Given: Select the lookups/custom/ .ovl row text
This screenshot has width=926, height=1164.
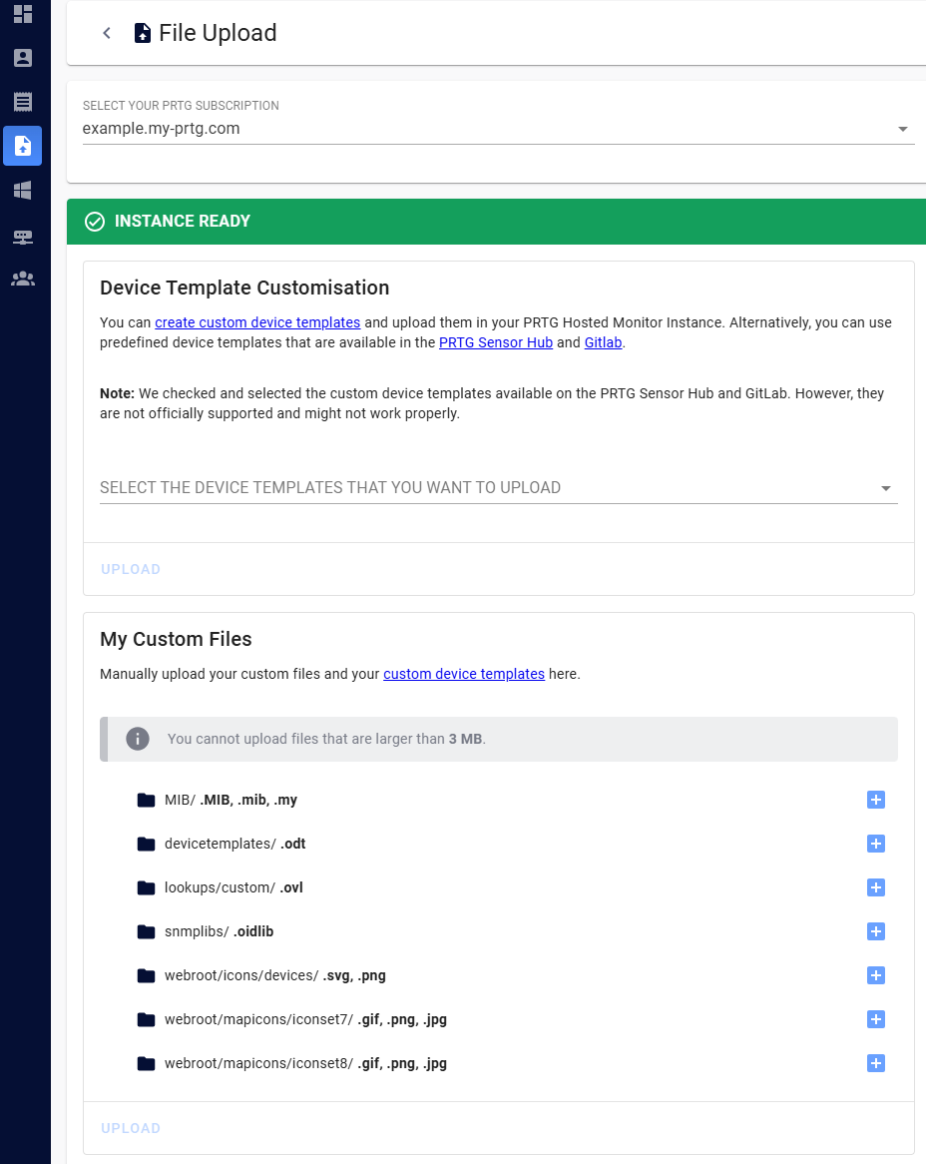Looking at the screenshot, I should coord(233,887).
